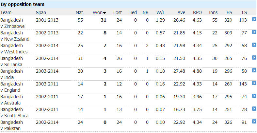The image size is (257, 133).
Task: Click the Team column header
Action: click(x=6, y=12)
